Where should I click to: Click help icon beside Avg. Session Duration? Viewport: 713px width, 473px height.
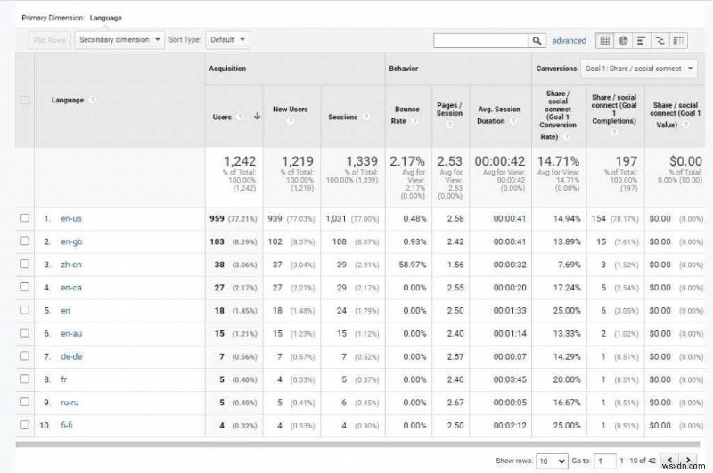(513, 121)
